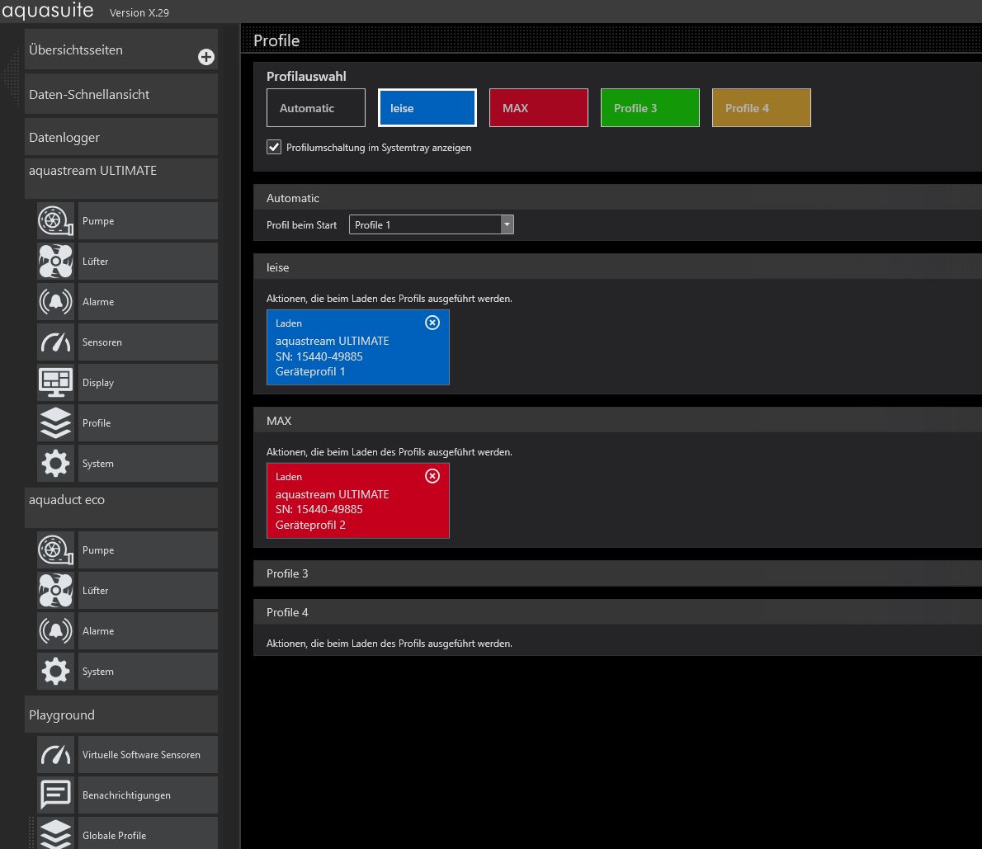Open aquaduct eco System gear icon
Viewport: 982px width, 849px height.
pyautogui.click(x=55, y=672)
